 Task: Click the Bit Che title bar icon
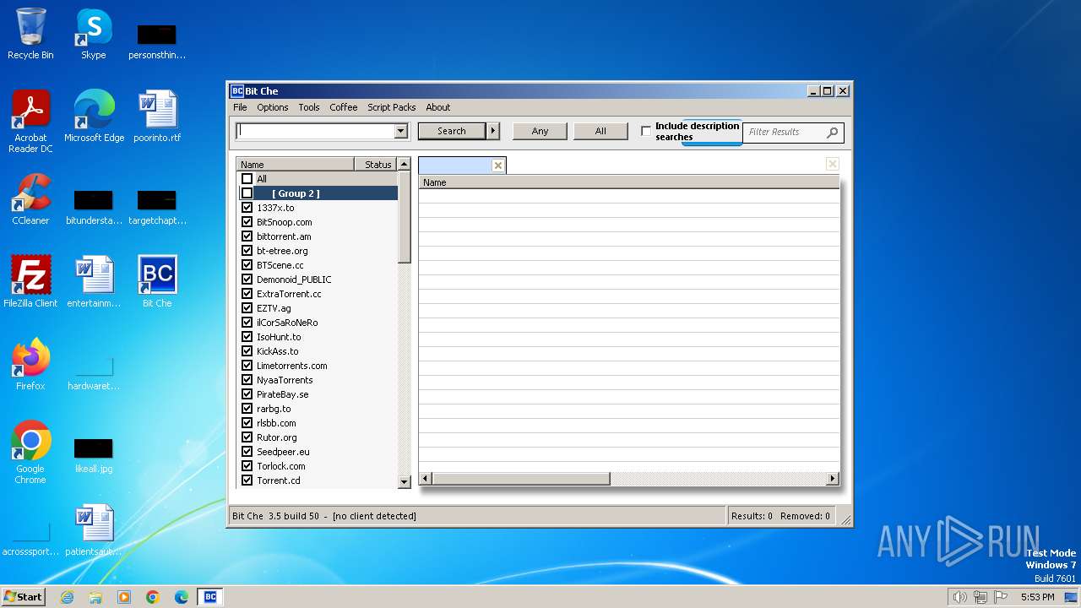coord(237,91)
